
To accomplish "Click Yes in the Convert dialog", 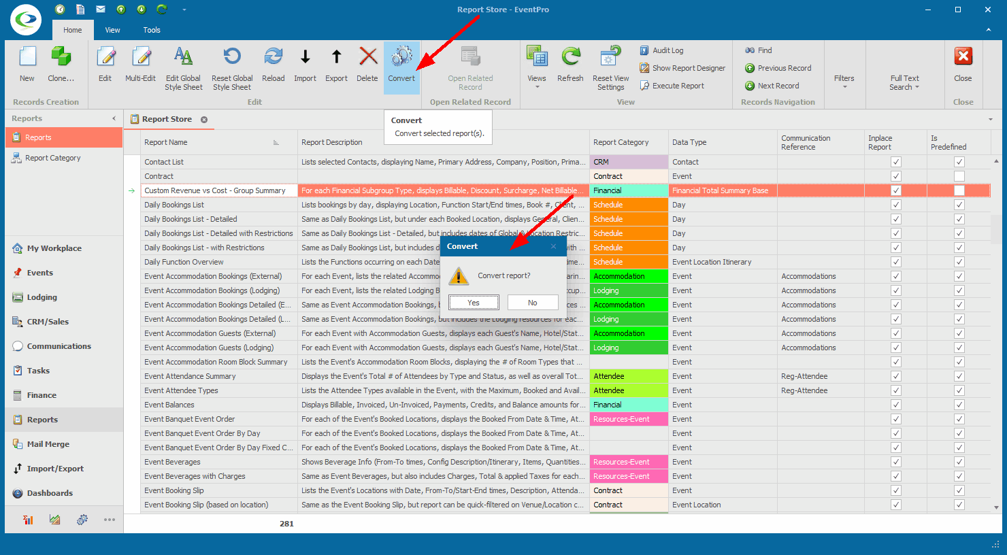I will pos(474,303).
